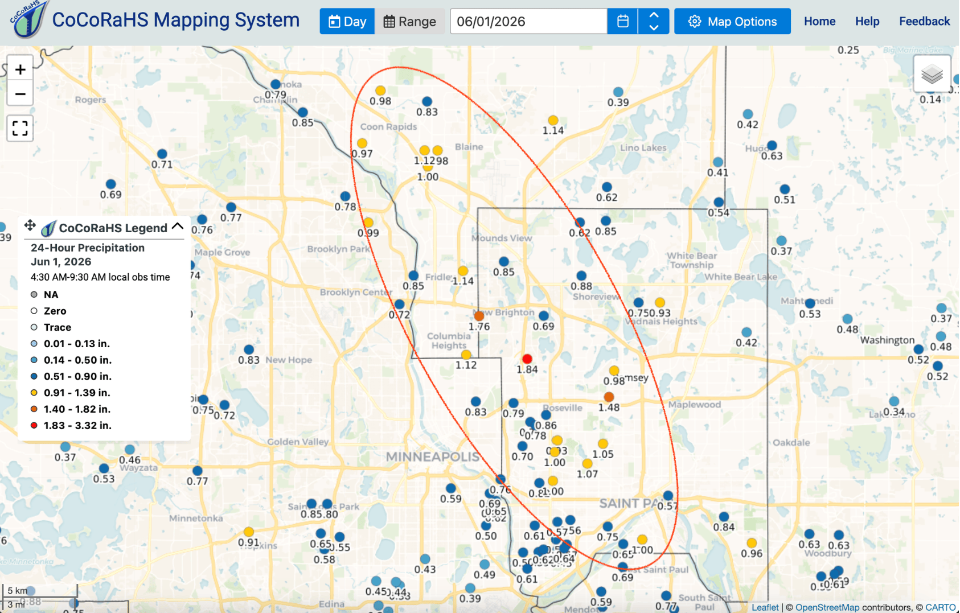Click the "0.01 - 0.13 in." legend entry
This screenshot has height=613, width=960.
point(77,344)
